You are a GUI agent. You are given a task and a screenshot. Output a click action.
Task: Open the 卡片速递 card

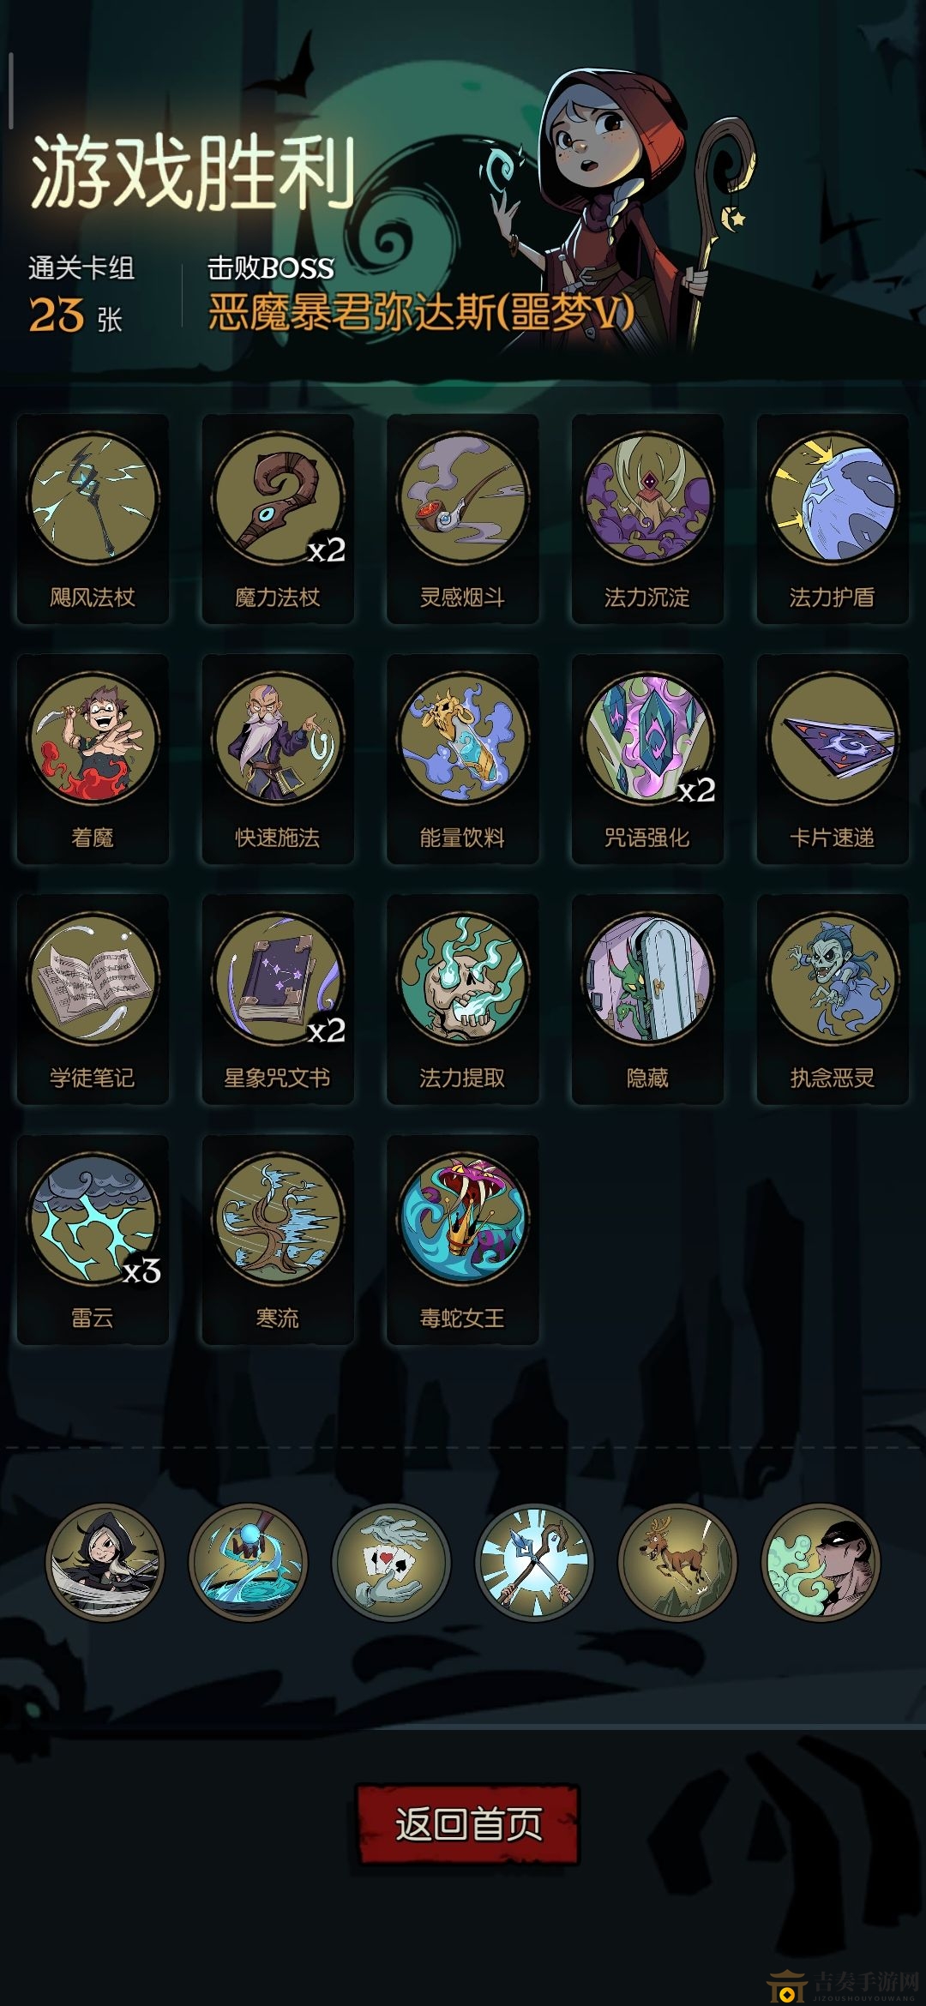(833, 759)
